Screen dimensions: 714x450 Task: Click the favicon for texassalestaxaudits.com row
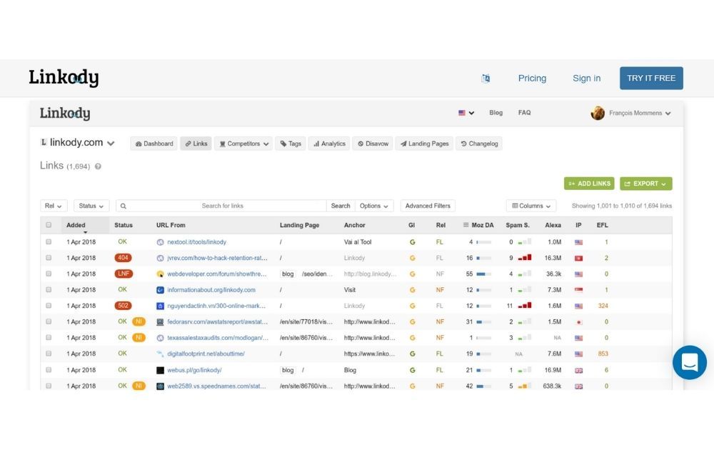[160, 338]
